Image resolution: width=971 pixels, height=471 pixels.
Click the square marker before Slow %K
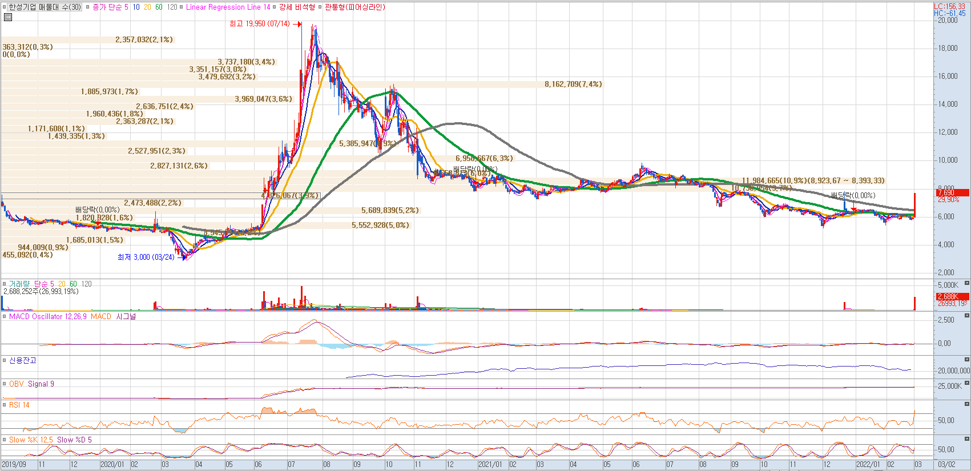5,440
